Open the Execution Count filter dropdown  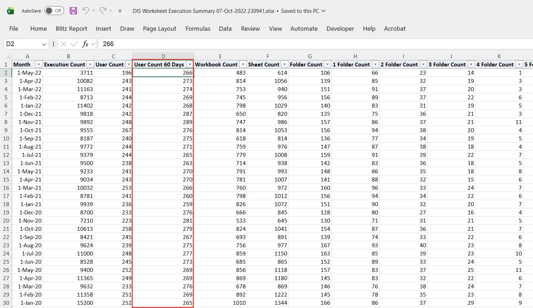pos(90,65)
